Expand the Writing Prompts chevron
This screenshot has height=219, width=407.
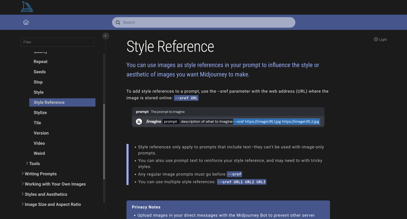(22, 174)
